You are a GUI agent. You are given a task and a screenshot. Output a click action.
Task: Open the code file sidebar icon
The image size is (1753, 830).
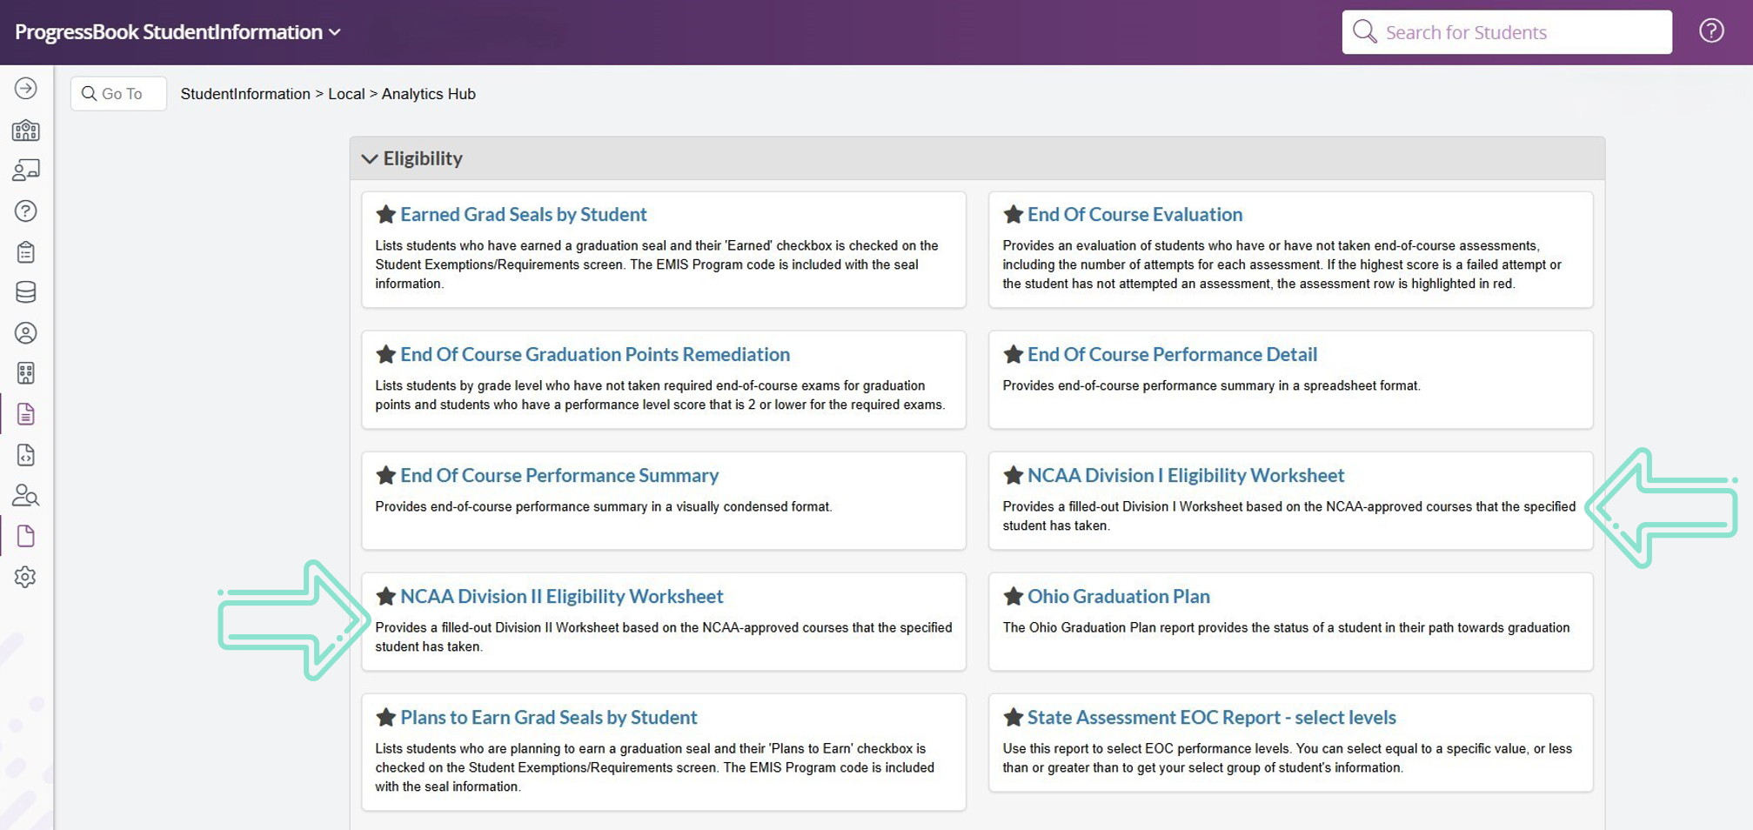[26, 455]
